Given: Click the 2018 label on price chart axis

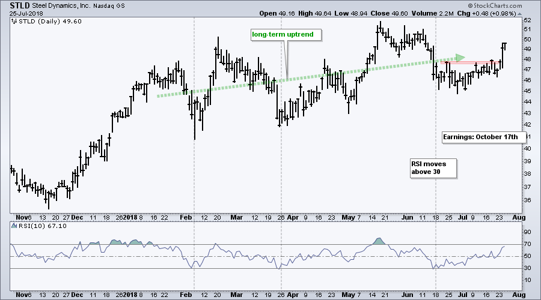Looking at the screenshot, I should [x=130, y=217].
